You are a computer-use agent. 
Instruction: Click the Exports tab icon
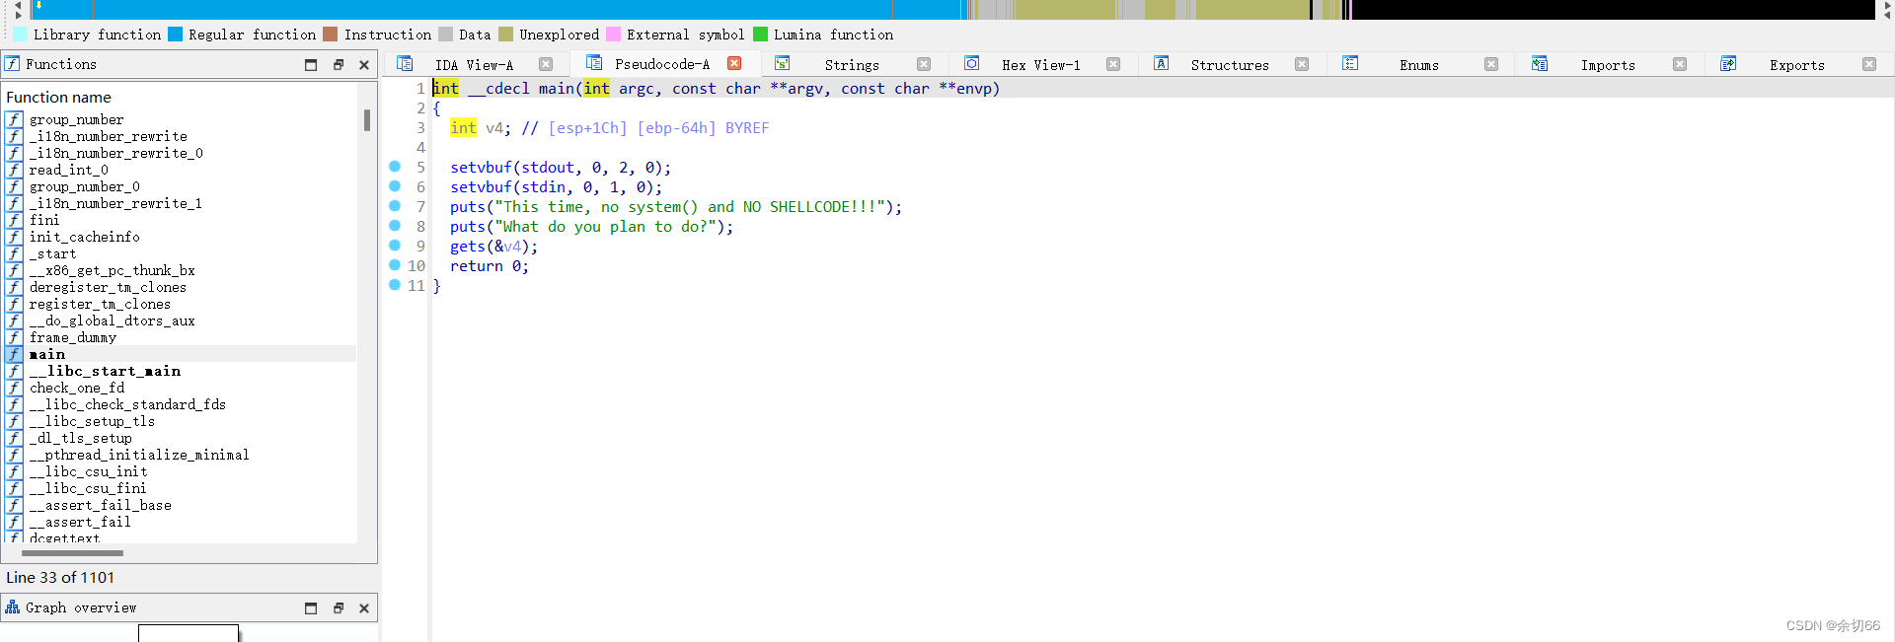point(1728,63)
